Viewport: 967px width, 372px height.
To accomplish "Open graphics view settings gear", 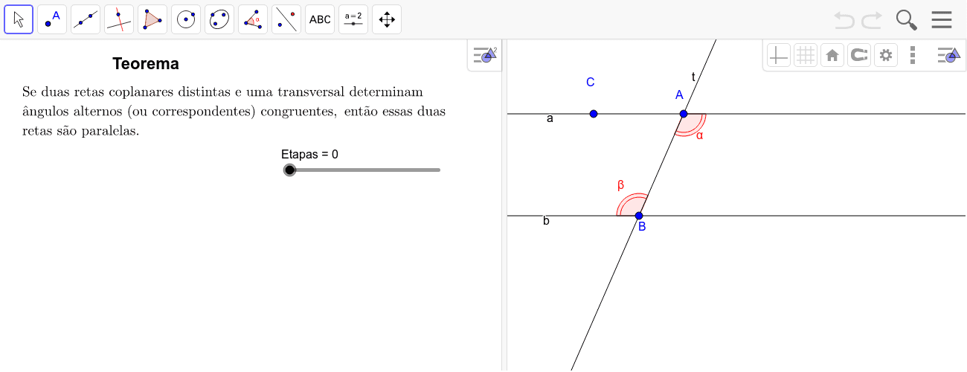I will coord(885,55).
